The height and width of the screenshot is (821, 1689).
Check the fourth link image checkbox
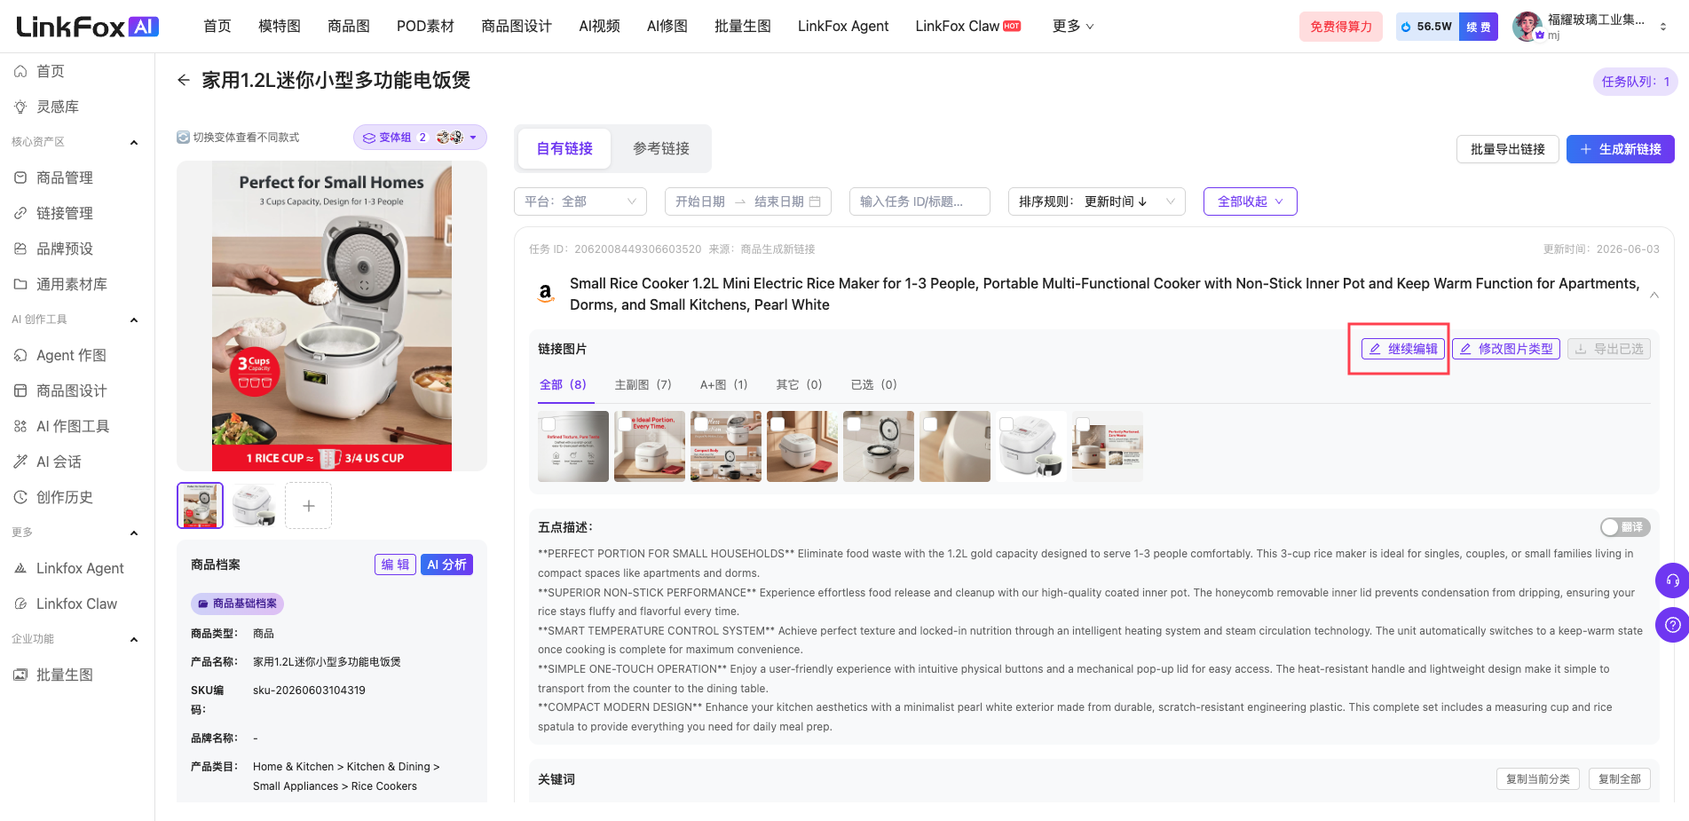[777, 424]
